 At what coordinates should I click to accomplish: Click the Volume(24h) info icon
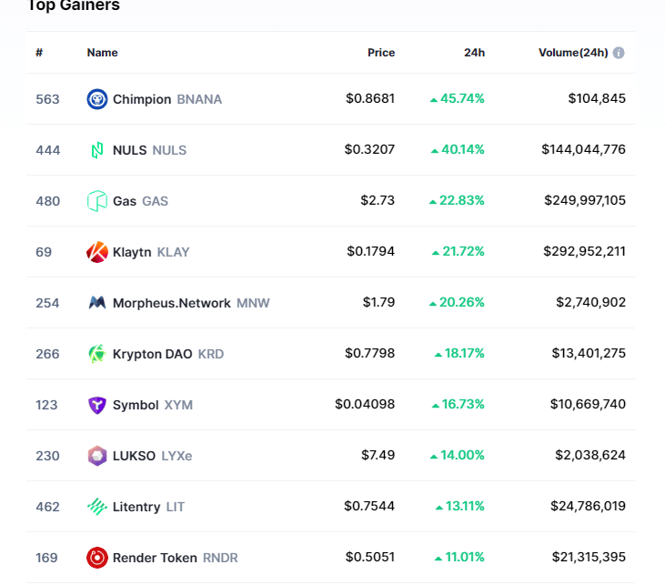tap(619, 53)
